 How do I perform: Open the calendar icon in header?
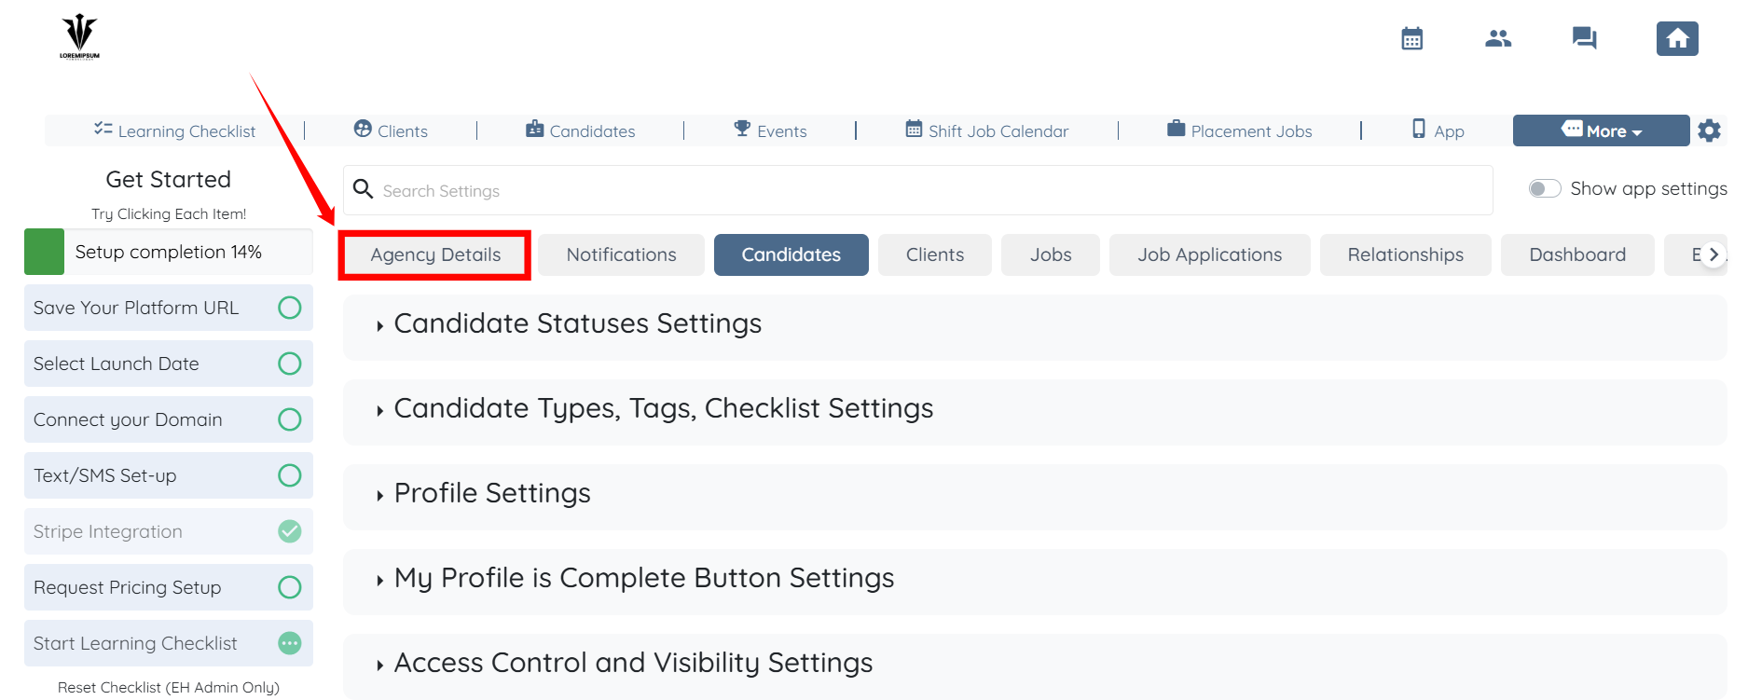1411,38
